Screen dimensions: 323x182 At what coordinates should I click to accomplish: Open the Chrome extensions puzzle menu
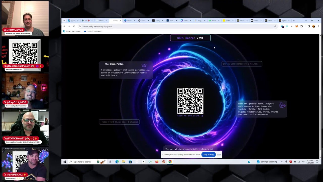[302, 26]
